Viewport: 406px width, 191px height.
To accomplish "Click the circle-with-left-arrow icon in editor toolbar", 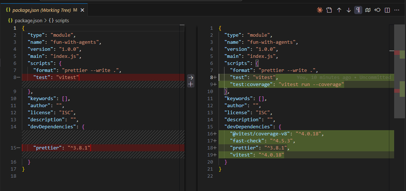I will pyautogui.click(x=377, y=10).
